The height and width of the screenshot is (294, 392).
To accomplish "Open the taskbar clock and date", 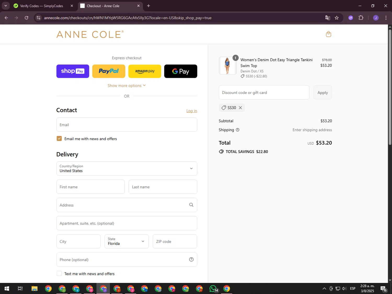I will click(367, 289).
